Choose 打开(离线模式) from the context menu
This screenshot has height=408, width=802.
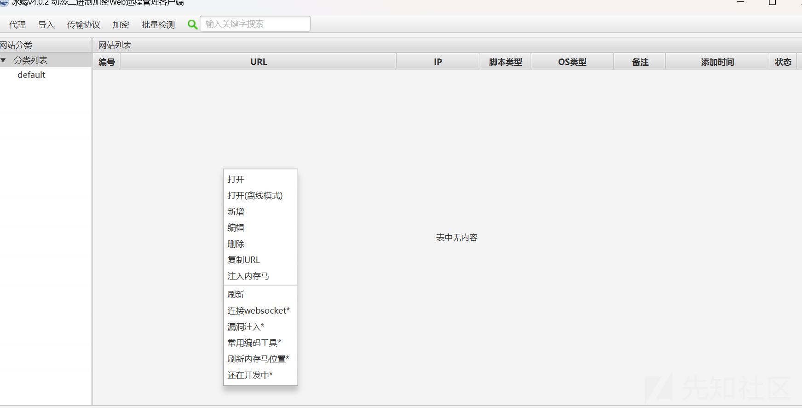(260, 195)
